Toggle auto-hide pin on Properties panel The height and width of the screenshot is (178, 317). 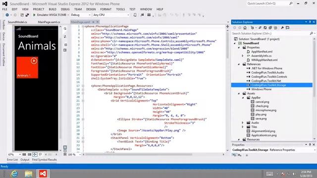click(310, 144)
